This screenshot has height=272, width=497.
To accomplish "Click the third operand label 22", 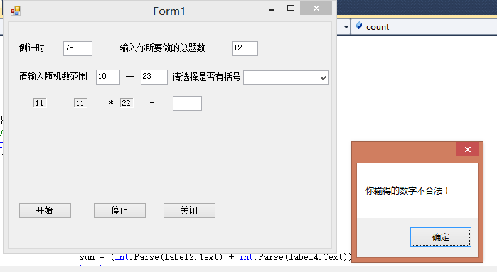I will [127, 103].
